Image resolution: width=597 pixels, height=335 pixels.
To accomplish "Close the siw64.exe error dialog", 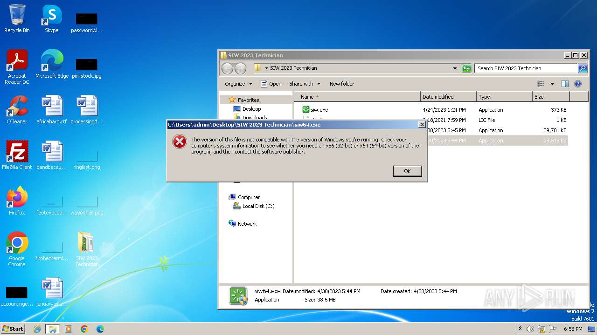I will point(422,125).
